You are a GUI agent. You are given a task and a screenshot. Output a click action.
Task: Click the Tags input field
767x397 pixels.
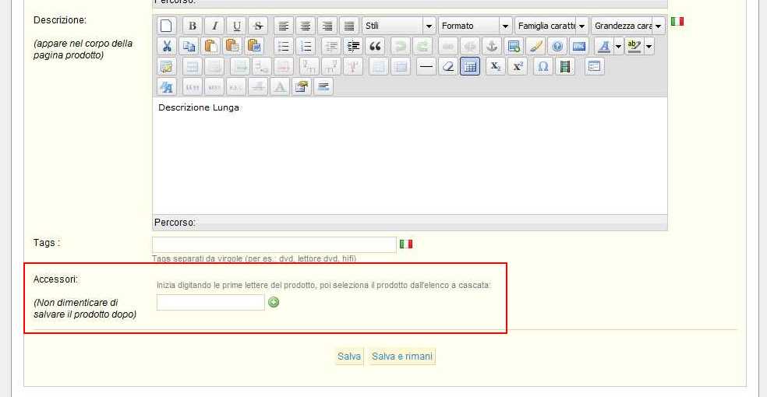pos(274,244)
